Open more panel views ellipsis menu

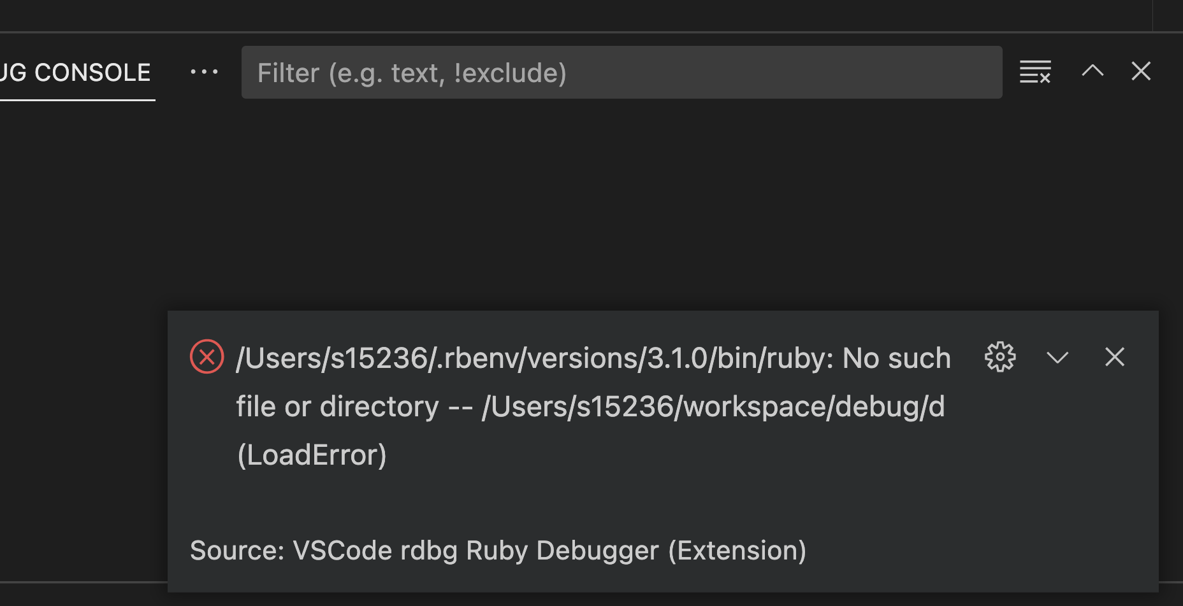[x=204, y=72]
